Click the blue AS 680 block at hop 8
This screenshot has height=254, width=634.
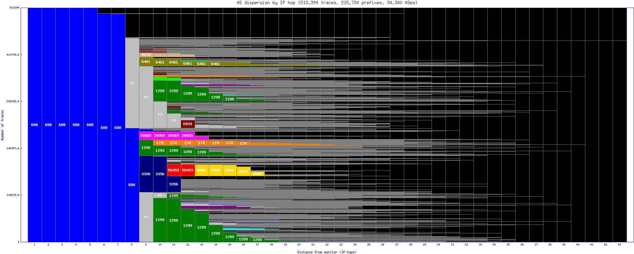[x=132, y=185]
